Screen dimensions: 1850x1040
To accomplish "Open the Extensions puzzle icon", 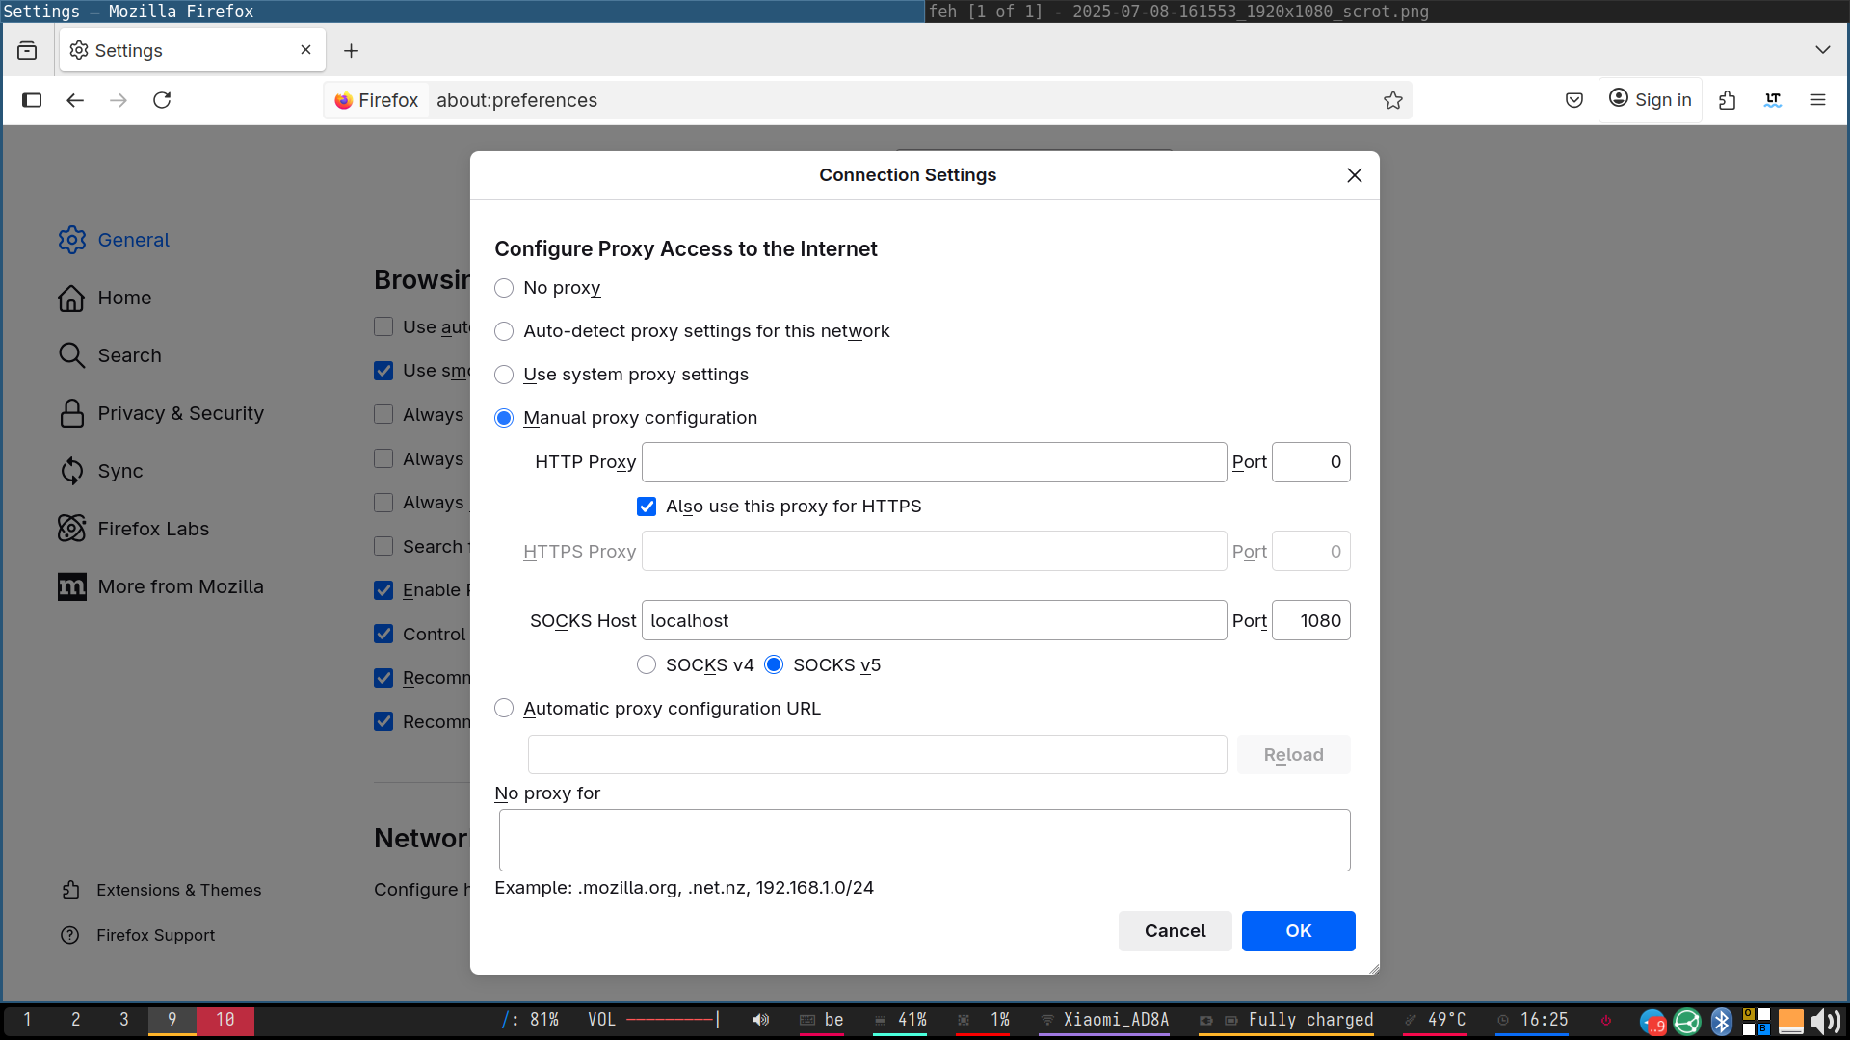I will [1727, 100].
